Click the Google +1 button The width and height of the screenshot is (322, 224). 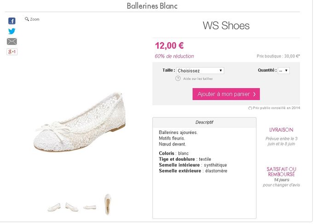pos(12,52)
